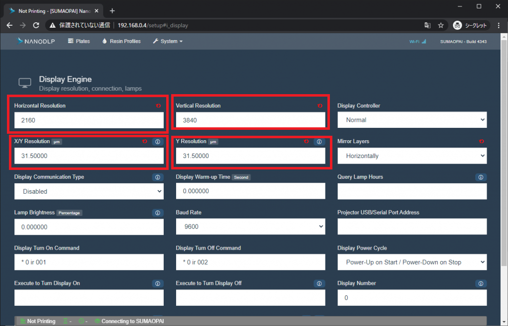This screenshot has width=508, height=326.
Task: Click the insecure connection warning icon
Action: 53,25
